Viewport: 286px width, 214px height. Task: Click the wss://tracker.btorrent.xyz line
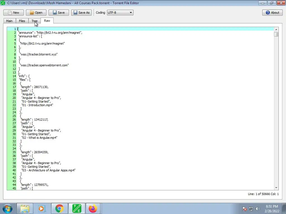39,54
